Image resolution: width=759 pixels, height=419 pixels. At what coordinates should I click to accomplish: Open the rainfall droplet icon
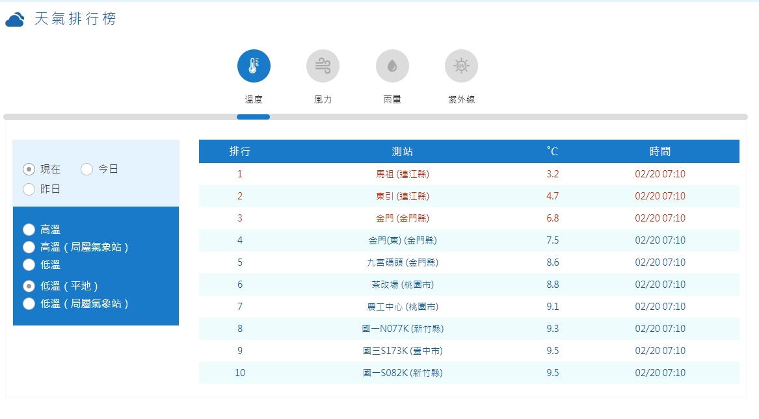[x=392, y=66]
